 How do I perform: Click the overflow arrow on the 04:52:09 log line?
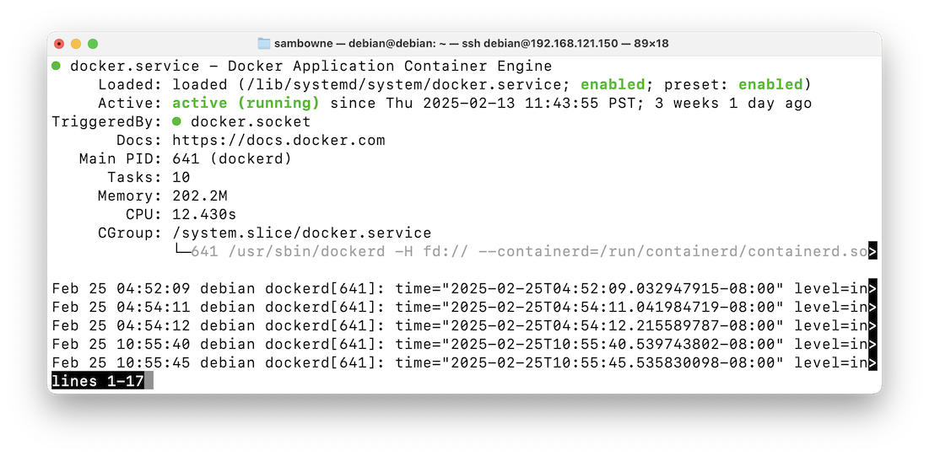872,288
